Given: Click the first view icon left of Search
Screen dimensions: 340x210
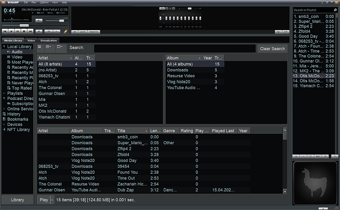Looking at the screenshot, I should (41, 48).
